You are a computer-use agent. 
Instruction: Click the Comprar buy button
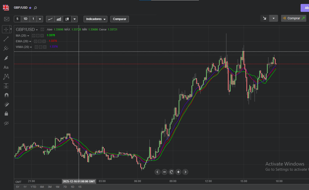[294, 18]
